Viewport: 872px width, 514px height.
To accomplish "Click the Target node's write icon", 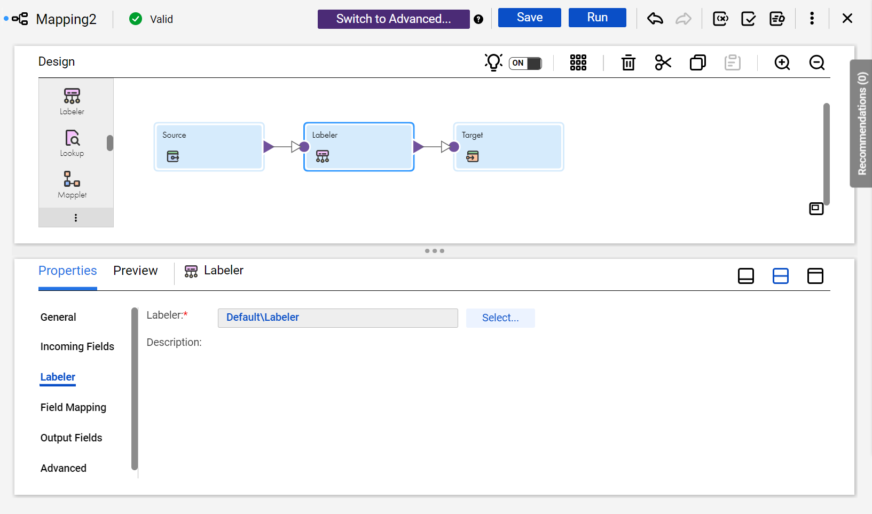I will (473, 156).
